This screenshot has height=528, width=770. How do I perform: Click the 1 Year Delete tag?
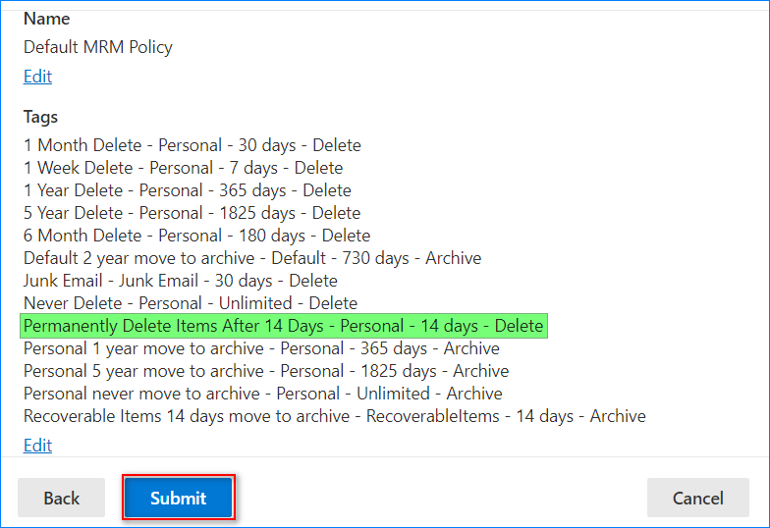(x=187, y=190)
